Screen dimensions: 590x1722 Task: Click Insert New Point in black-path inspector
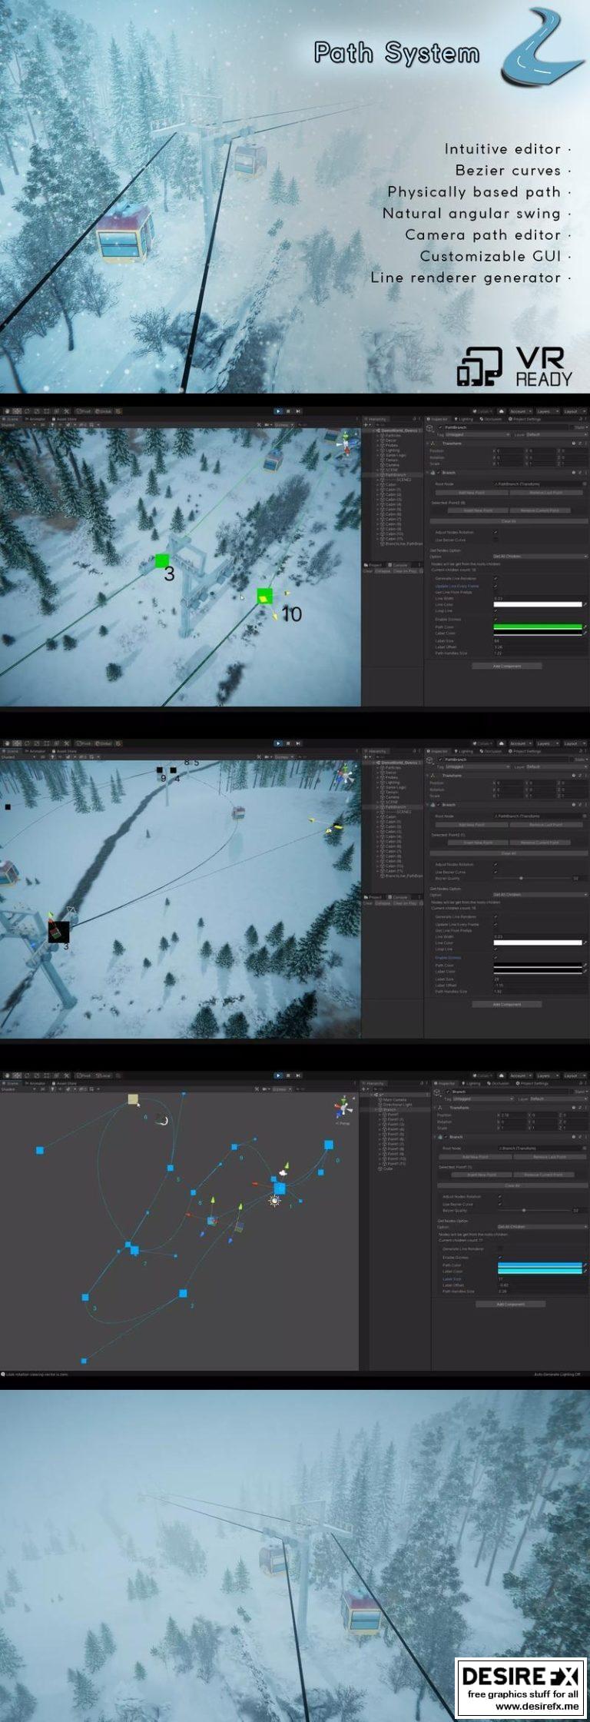478,843
